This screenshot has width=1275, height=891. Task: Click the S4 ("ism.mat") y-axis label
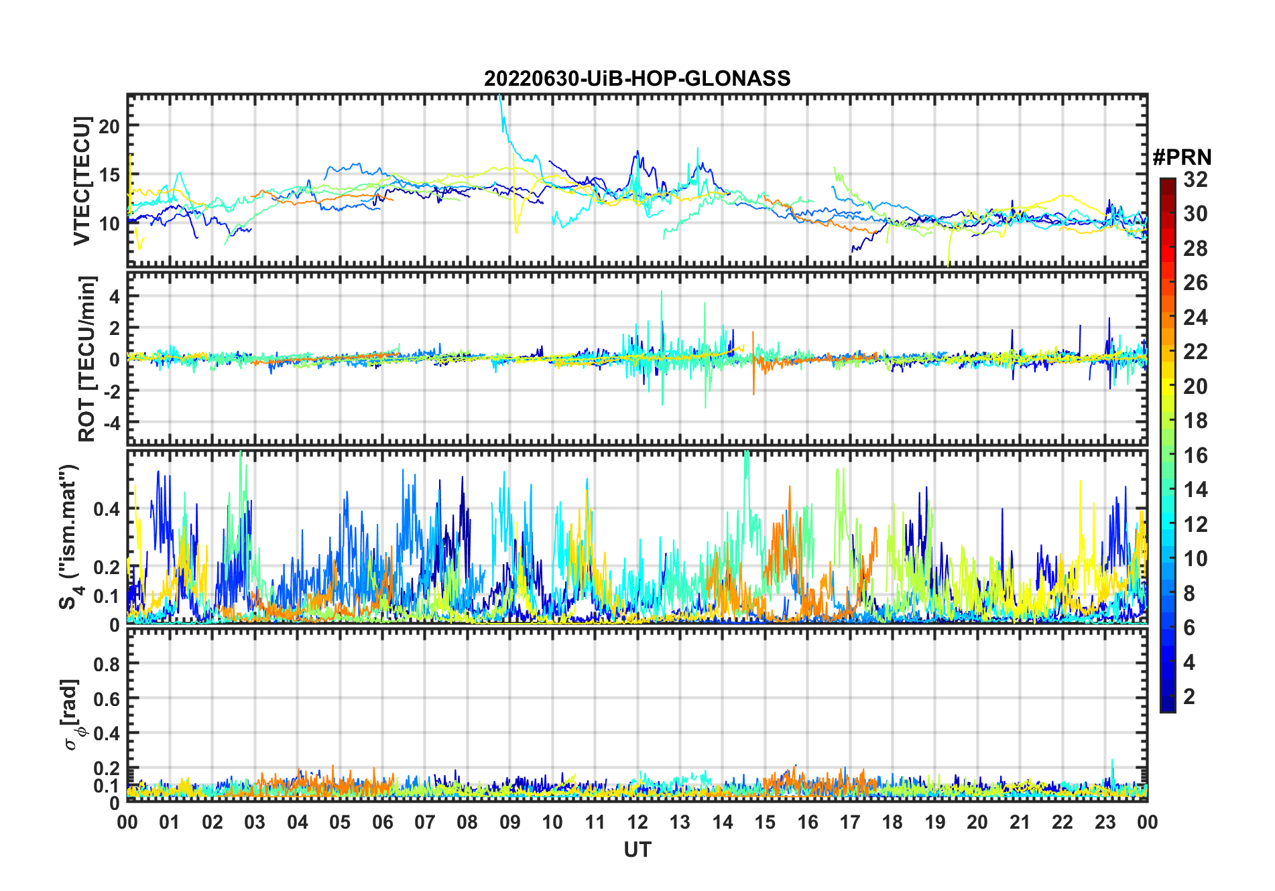pyautogui.click(x=69, y=537)
